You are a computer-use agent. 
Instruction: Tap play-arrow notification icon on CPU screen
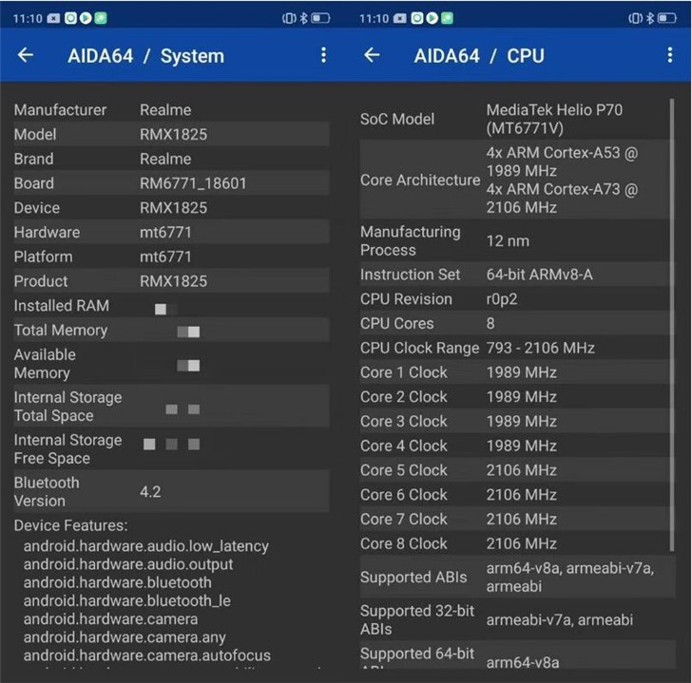pos(432,18)
